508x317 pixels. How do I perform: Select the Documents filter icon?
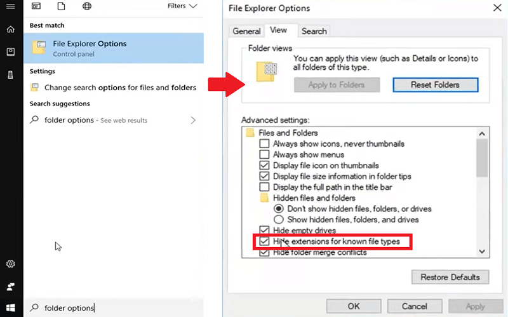click(61, 6)
